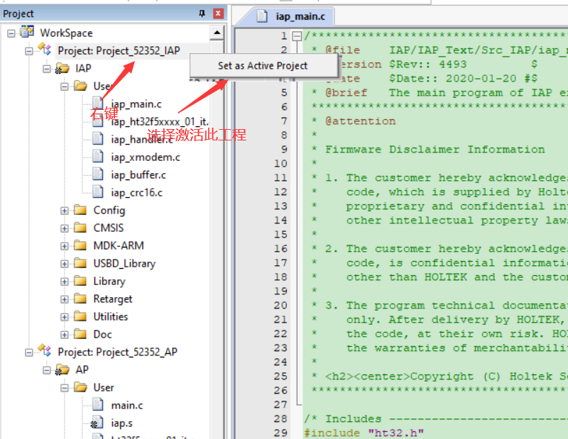Click the iap_main.c file icon in tree
This screenshot has height=439, width=568.
(99, 104)
